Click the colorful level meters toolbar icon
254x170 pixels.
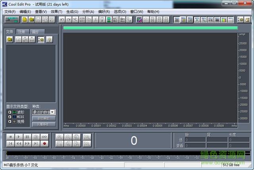click(224, 20)
